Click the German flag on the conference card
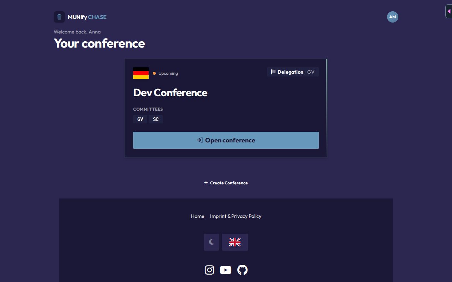Viewport: 452px width, 282px height. [141, 73]
